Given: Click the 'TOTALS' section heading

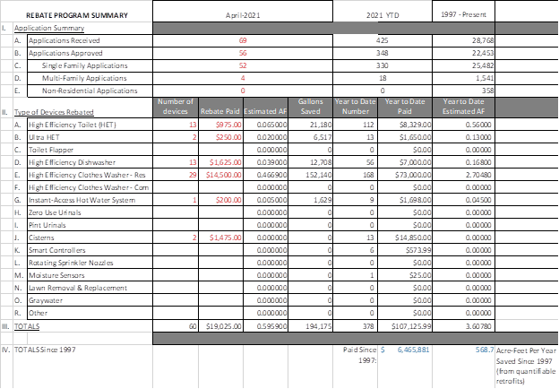Looking at the screenshot, I should tap(27, 326).
